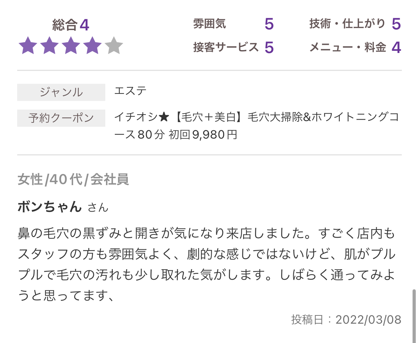Open the エステ genre link
This screenshot has height=343, width=419.
[x=130, y=91]
